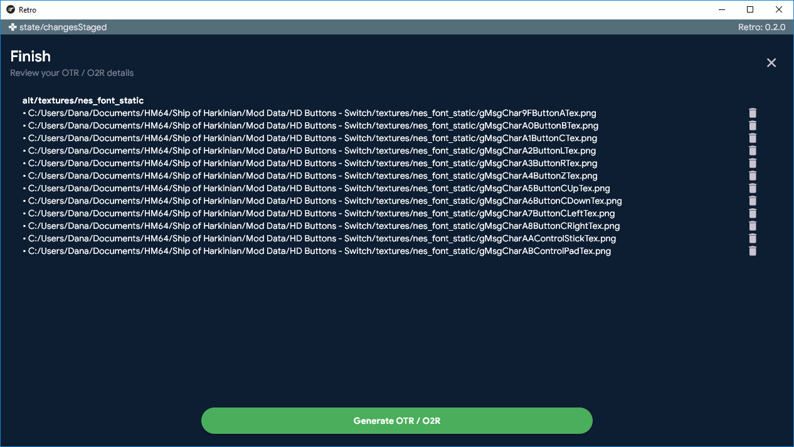Click the Retro: 0.2.0 version label
This screenshot has height=447, width=794.
[761, 27]
